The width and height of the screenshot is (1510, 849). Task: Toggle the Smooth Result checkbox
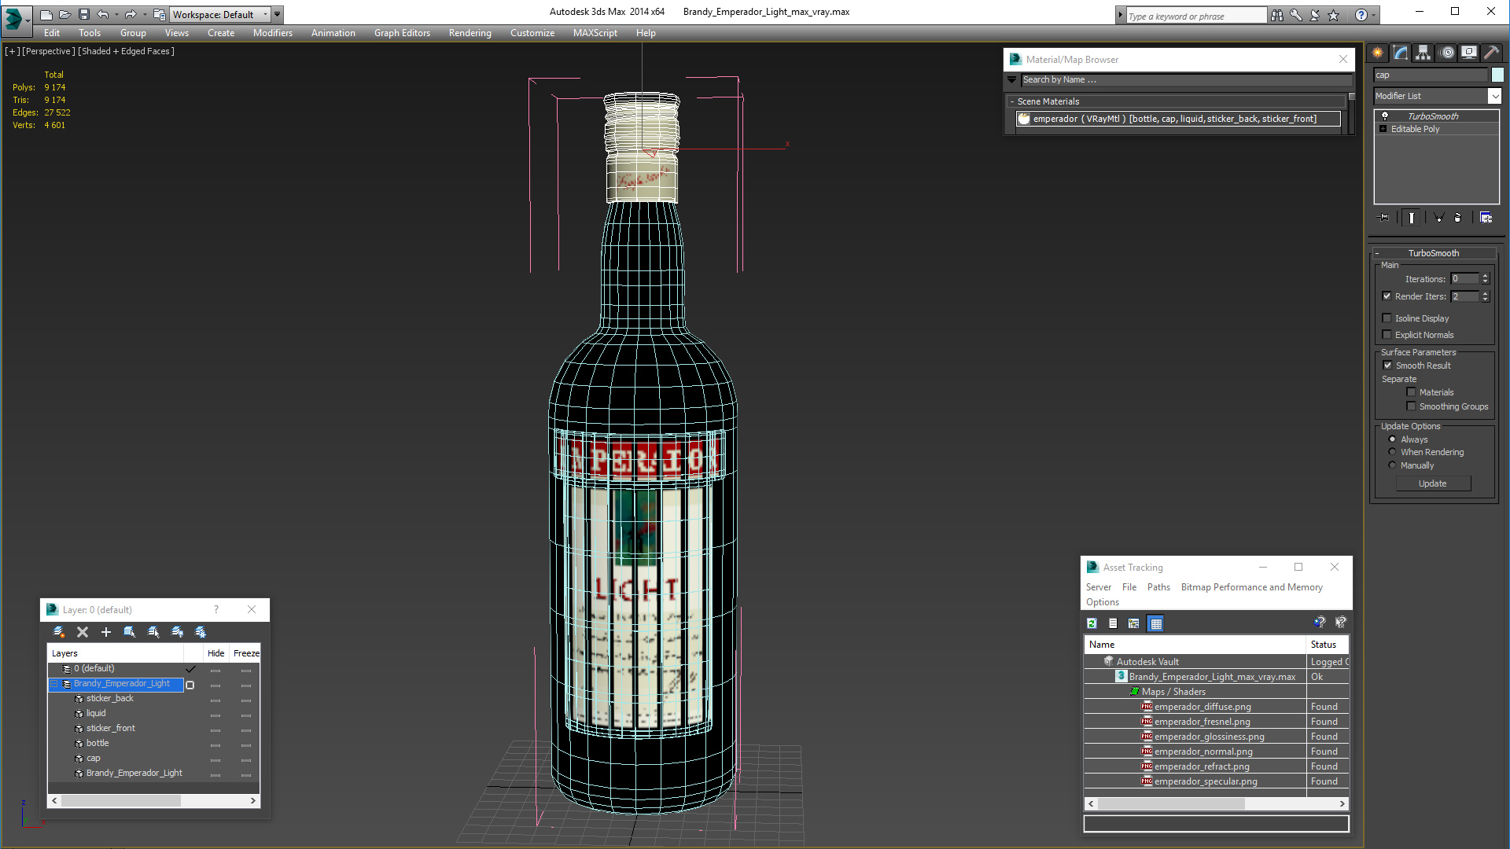pyautogui.click(x=1388, y=366)
